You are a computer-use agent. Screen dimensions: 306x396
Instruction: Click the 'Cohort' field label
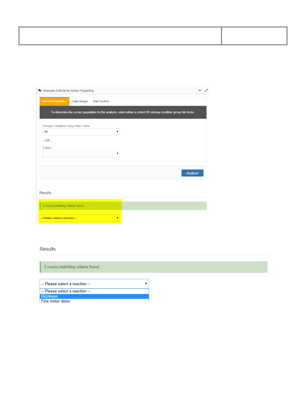[47, 148]
